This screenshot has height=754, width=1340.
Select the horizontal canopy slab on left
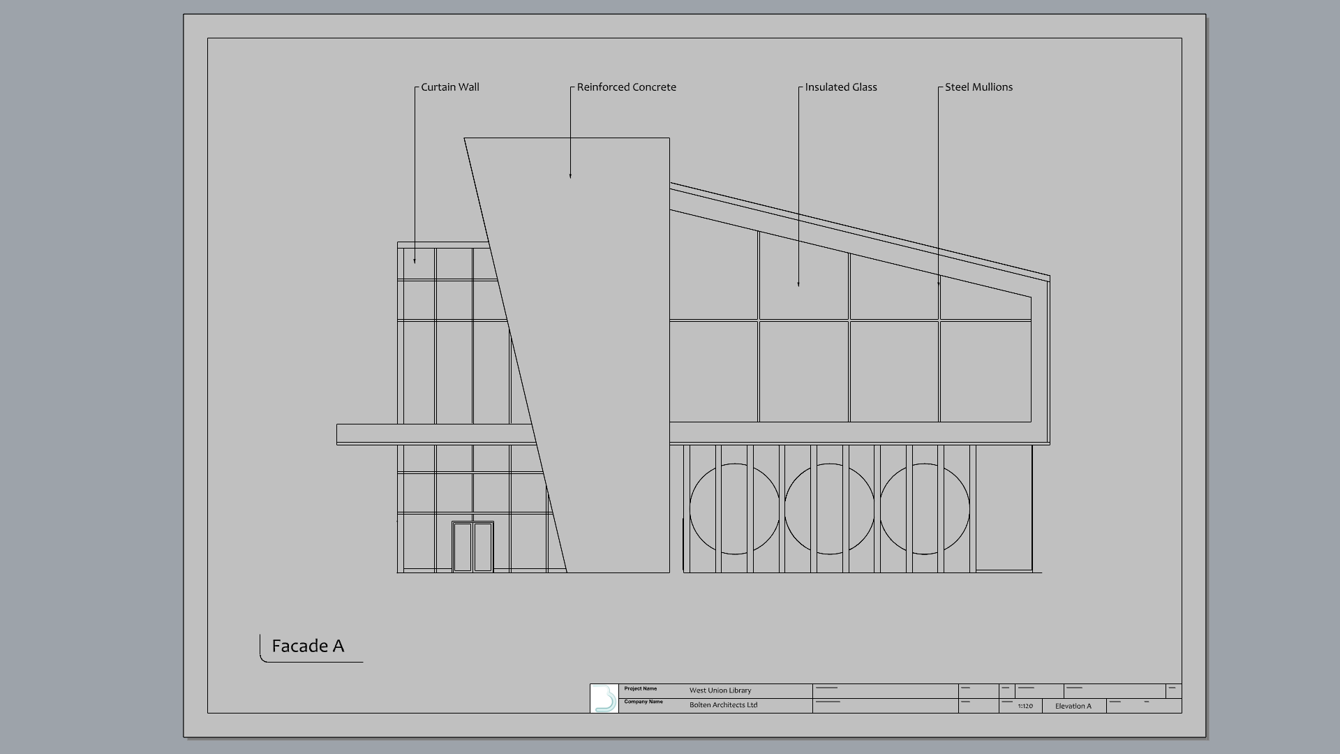(433, 434)
